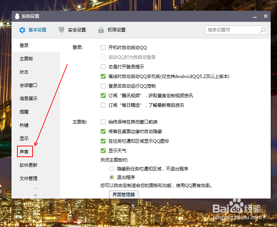Close the 系统设置 window

coord(266,16)
